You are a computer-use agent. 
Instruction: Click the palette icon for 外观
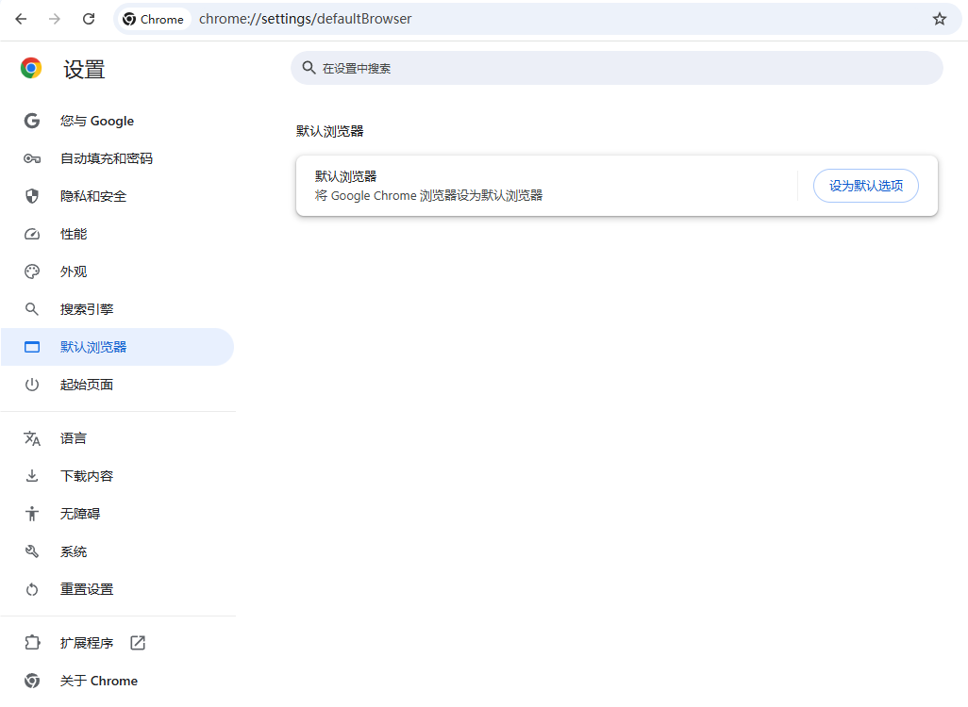pos(32,271)
